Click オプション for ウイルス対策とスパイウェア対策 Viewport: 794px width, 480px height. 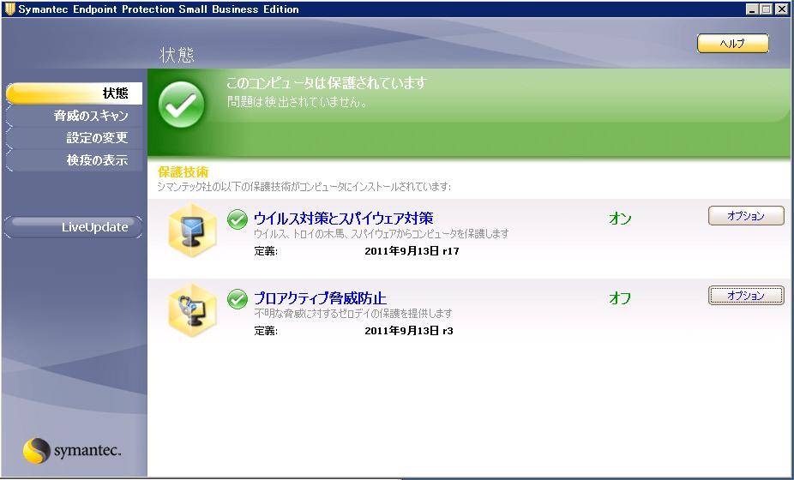746,216
